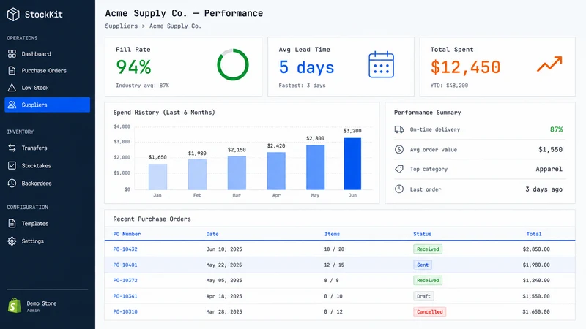Click the Suppliers breadcrumb link
Image resolution: width=586 pixels, height=329 pixels.
click(x=121, y=26)
